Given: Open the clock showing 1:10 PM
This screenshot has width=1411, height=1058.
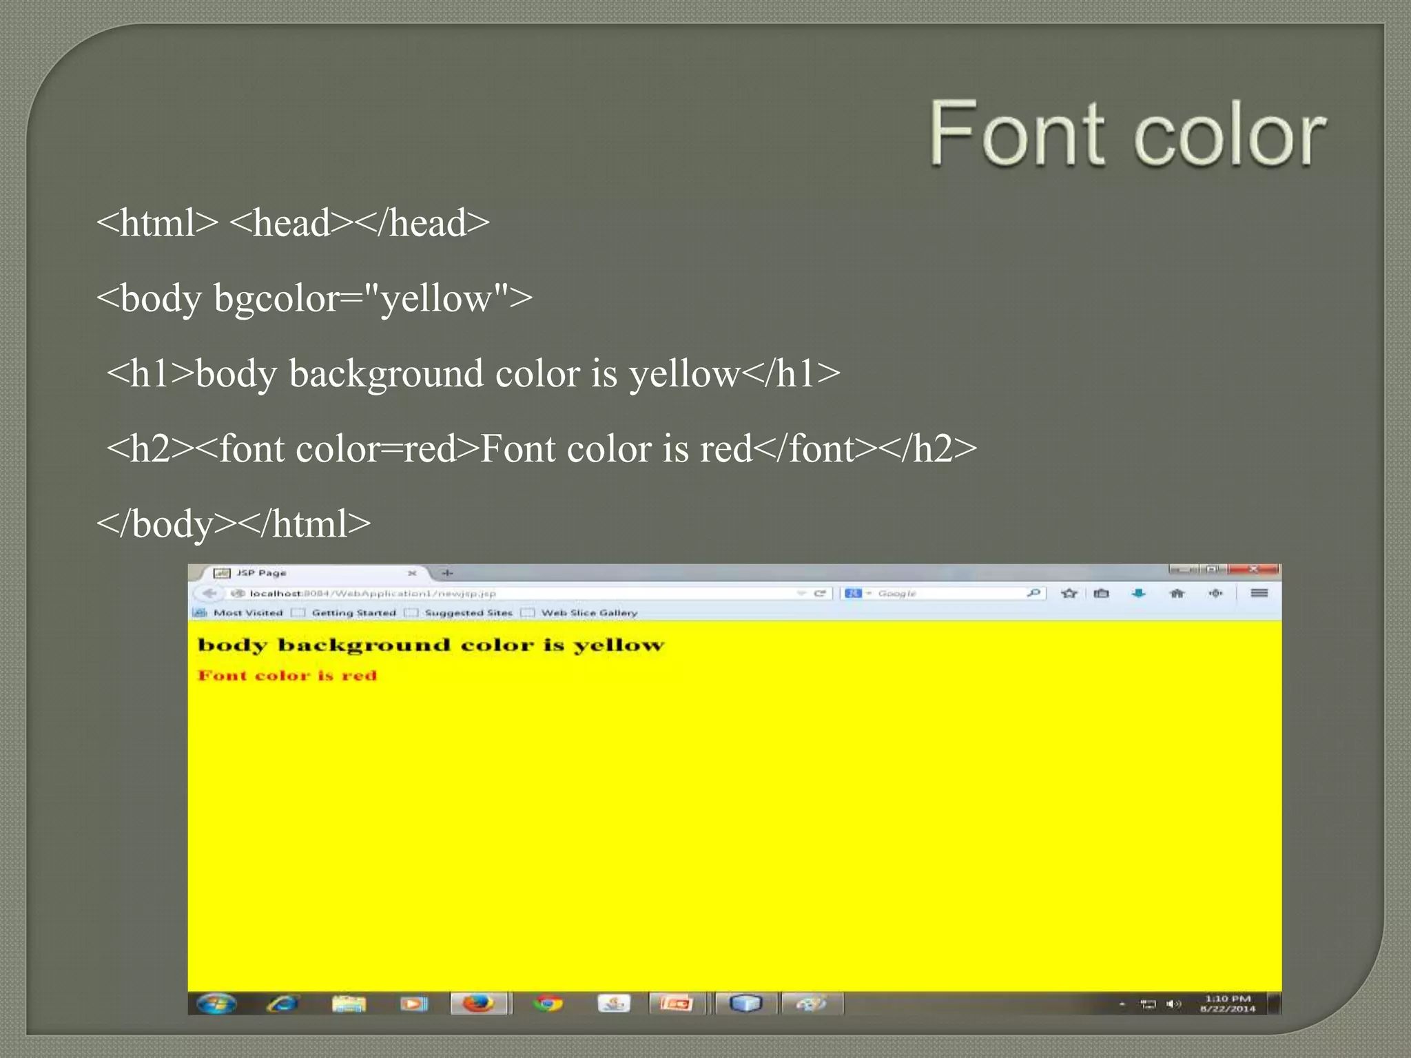Looking at the screenshot, I should [1228, 1004].
